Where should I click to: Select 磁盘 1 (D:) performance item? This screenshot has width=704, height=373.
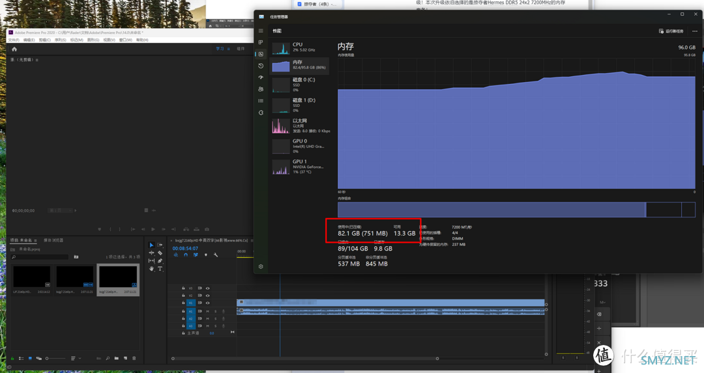300,105
